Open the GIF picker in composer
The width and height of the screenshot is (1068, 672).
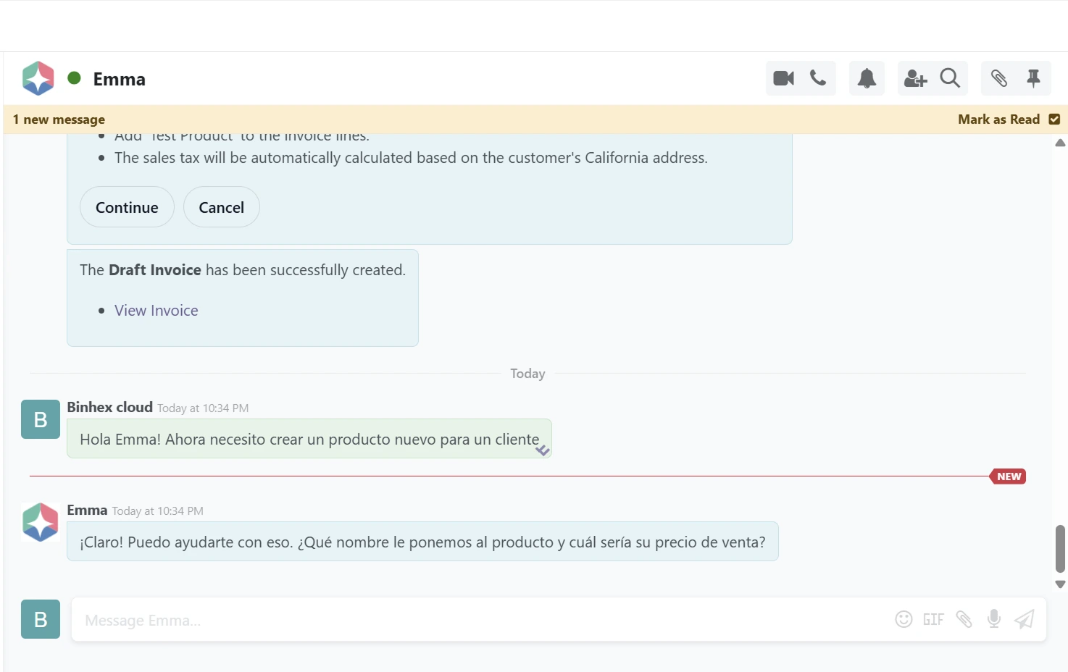pos(933,619)
